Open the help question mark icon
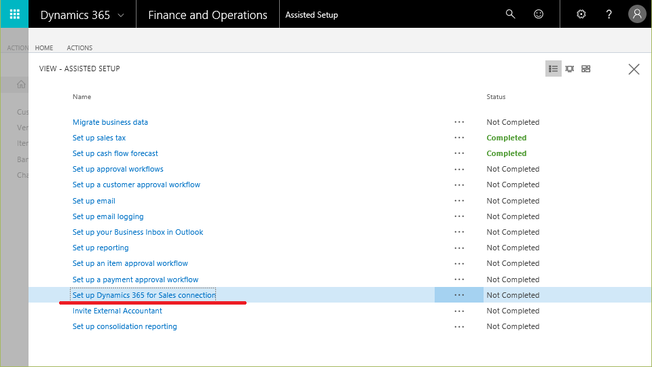The image size is (652, 367). [x=609, y=14]
